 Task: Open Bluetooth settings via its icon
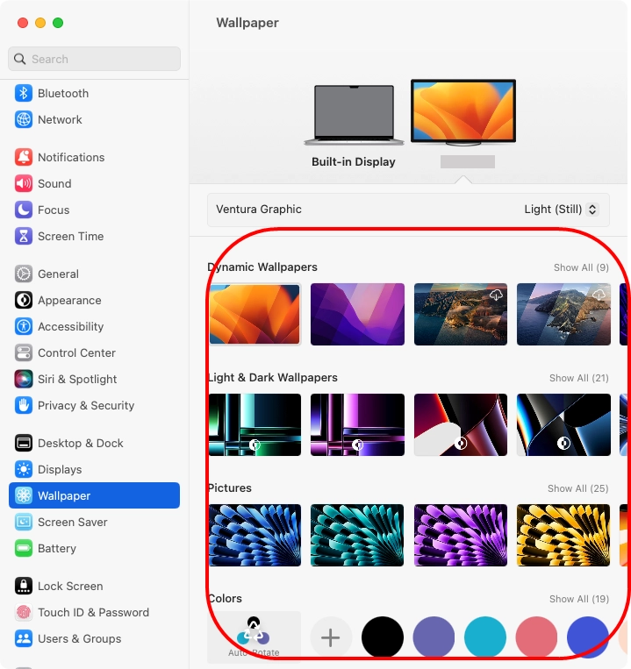pos(24,94)
